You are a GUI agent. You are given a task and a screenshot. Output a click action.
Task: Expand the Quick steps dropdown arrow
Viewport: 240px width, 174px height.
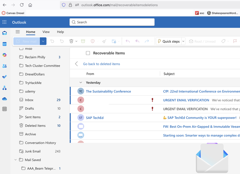tap(183, 41)
